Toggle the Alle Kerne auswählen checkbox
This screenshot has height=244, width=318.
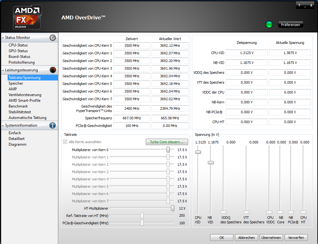[65, 142]
